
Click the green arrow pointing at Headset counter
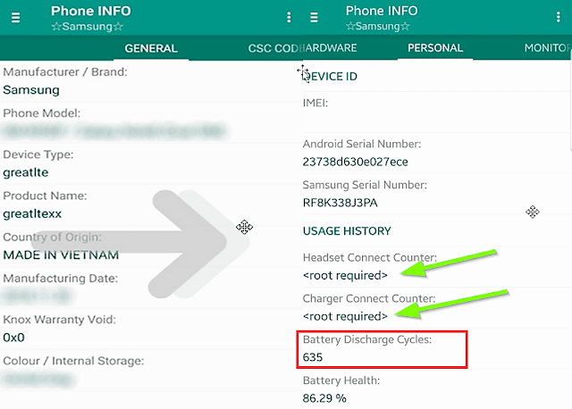pyautogui.click(x=448, y=263)
